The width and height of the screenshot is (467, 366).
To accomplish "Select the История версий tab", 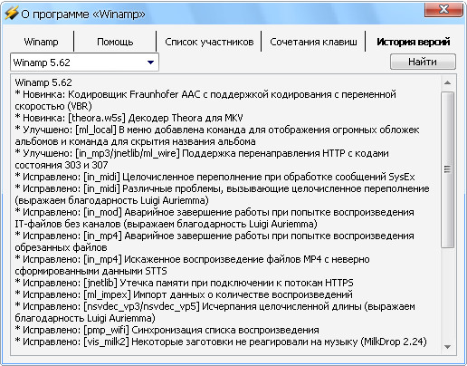I will (x=414, y=42).
